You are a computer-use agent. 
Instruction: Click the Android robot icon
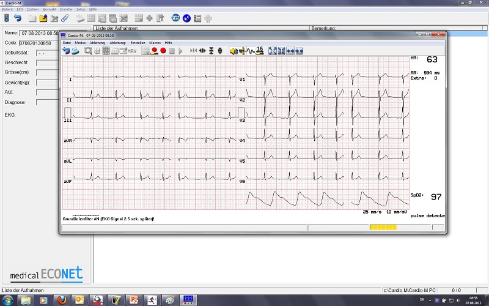(208, 18)
